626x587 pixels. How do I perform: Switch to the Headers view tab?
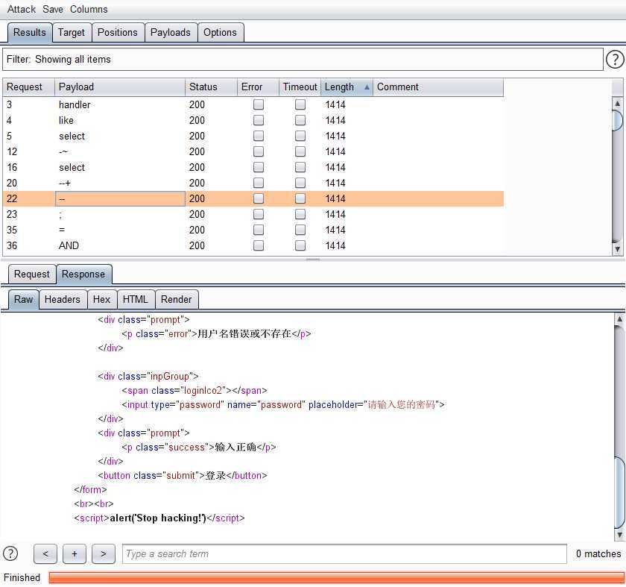tap(63, 299)
